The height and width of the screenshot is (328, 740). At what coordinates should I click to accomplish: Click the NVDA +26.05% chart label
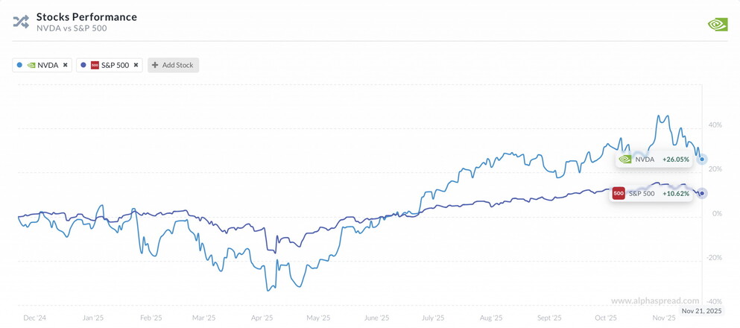tap(655, 160)
